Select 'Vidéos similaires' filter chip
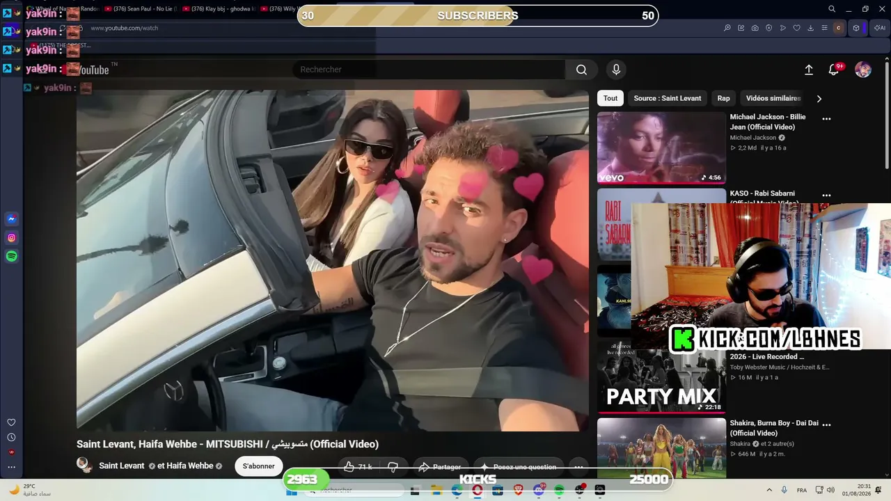This screenshot has height=501, width=891. [x=773, y=98]
